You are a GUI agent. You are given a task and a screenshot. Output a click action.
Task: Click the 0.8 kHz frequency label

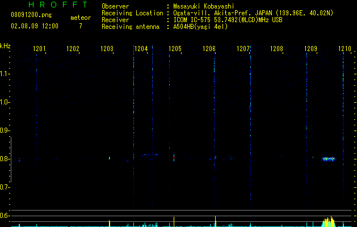pos(5,159)
